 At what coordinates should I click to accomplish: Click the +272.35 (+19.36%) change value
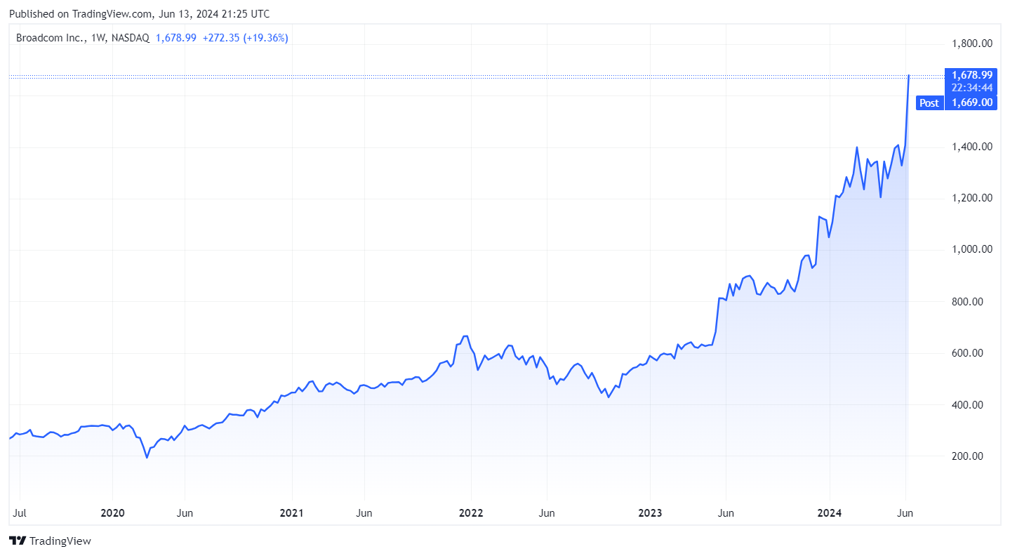tap(245, 38)
